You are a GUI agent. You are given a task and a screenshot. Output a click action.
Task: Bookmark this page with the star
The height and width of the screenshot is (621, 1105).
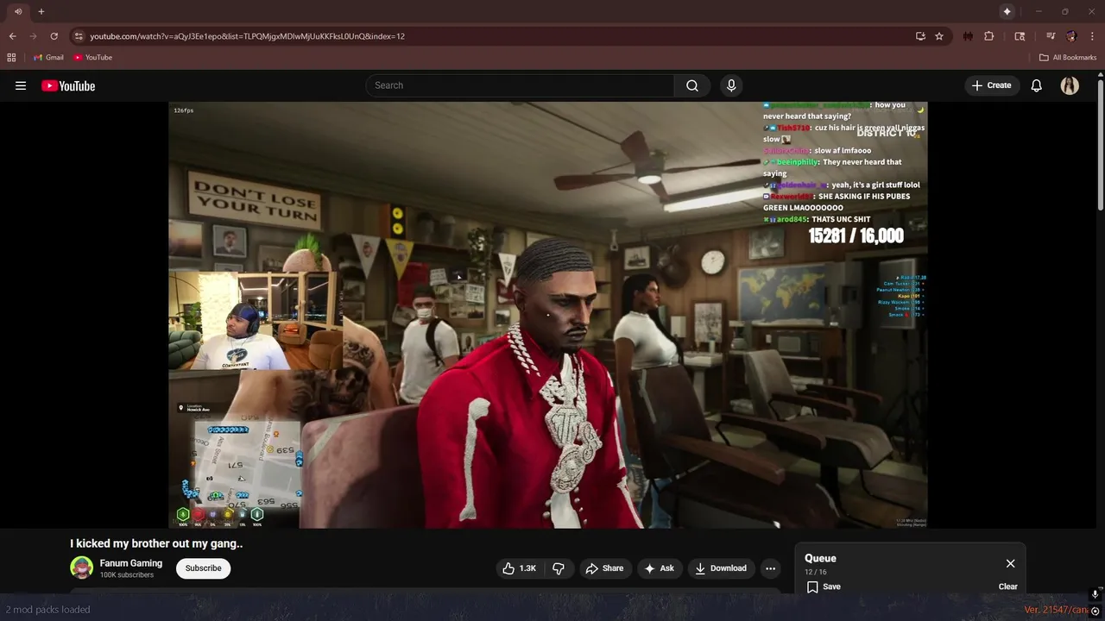click(x=939, y=36)
